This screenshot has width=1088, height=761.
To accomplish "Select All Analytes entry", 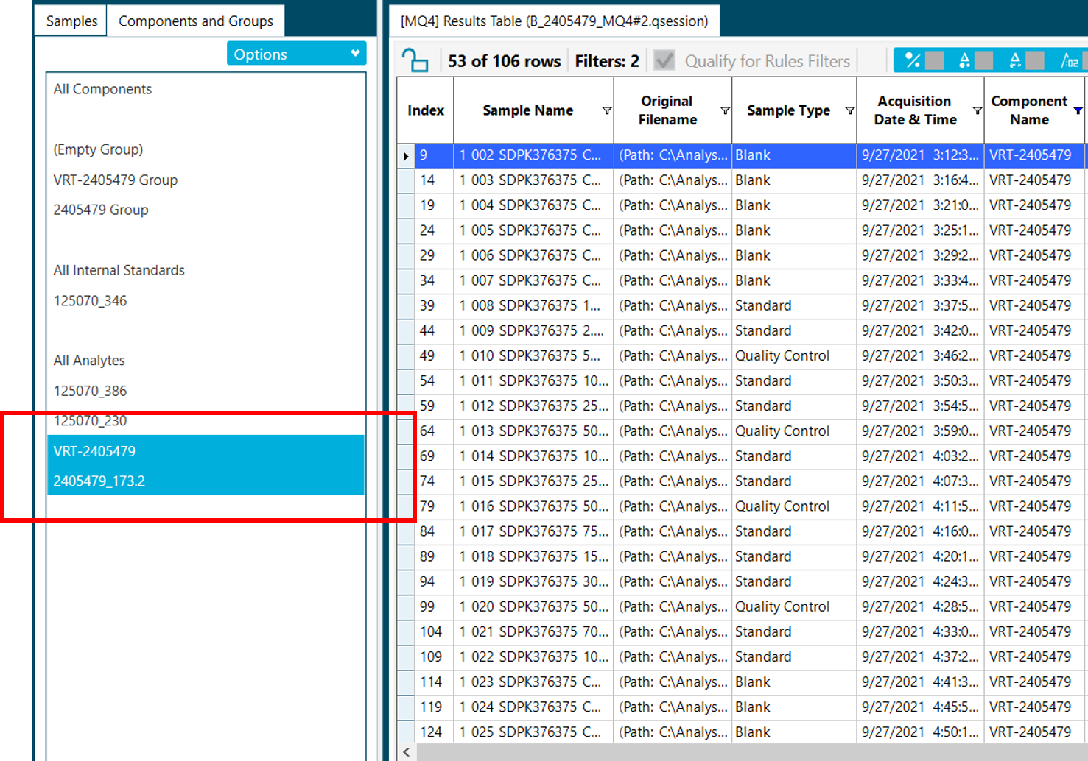I will [x=89, y=361].
